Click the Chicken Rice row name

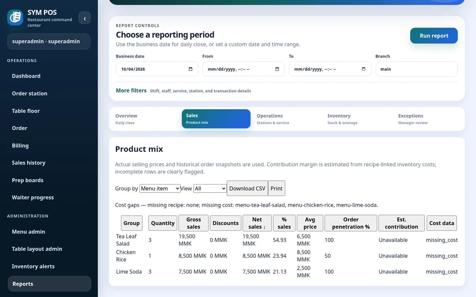point(126,256)
